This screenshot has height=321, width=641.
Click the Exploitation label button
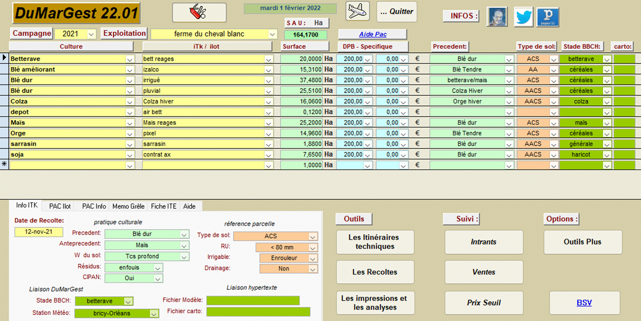124,33
